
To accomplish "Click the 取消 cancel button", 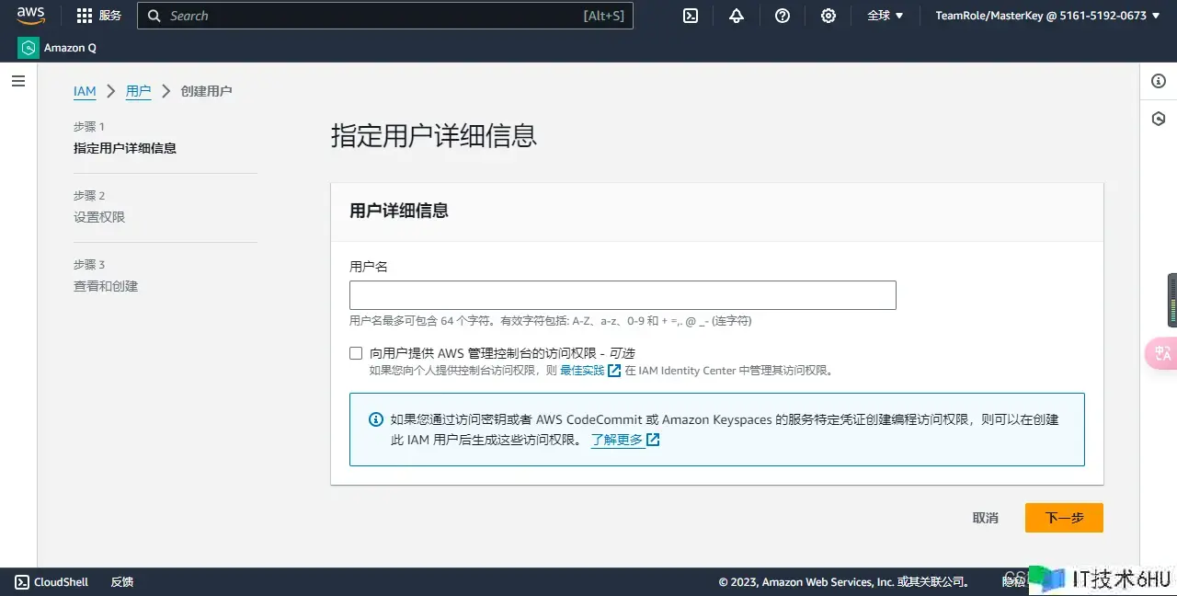I will (x=986, y=518).
